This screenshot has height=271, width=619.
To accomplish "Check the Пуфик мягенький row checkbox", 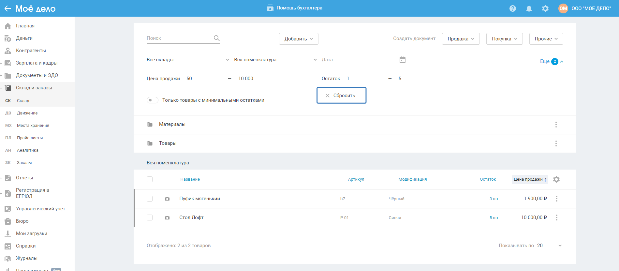I will [150, 199].
